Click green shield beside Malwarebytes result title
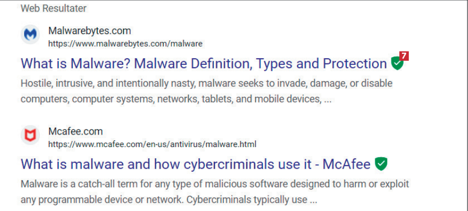Screen dimensions: 468x211 pos(397,64)
